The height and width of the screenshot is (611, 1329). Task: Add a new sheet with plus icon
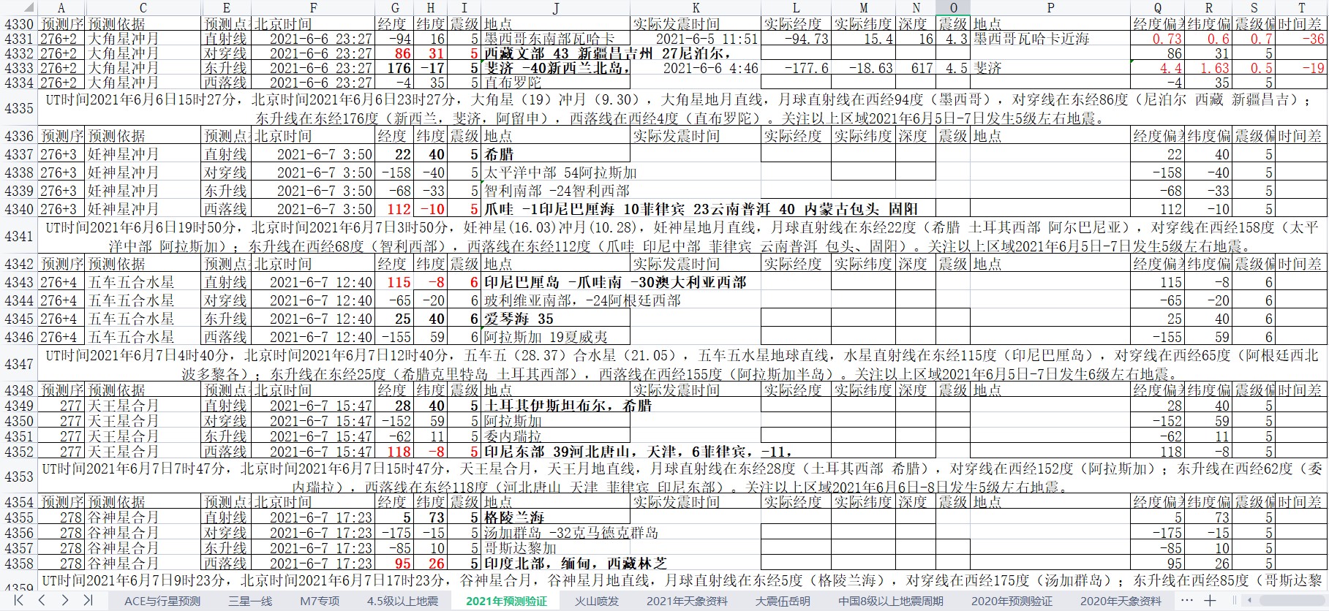point(1211,600)
